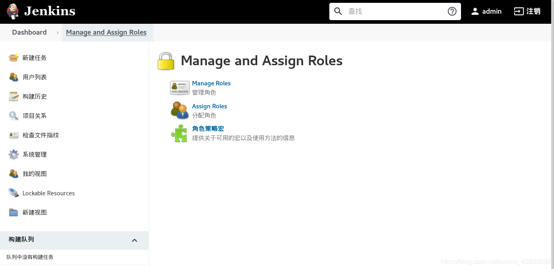Click the 用户列表 people icon
The image size is (554, 269).
point(14,77)
